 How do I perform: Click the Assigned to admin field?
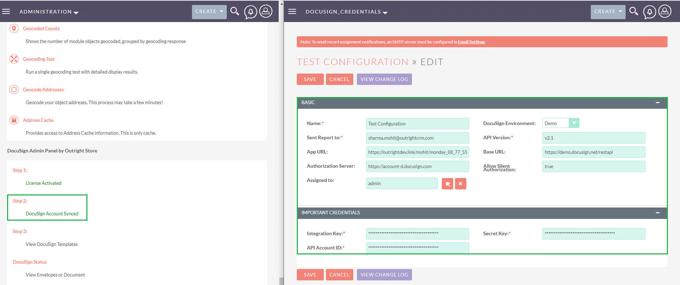[x=402, y=183]
